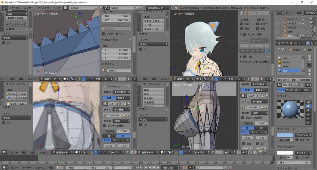Move material slot up with the arrow icon

click(x=310, y=70)
